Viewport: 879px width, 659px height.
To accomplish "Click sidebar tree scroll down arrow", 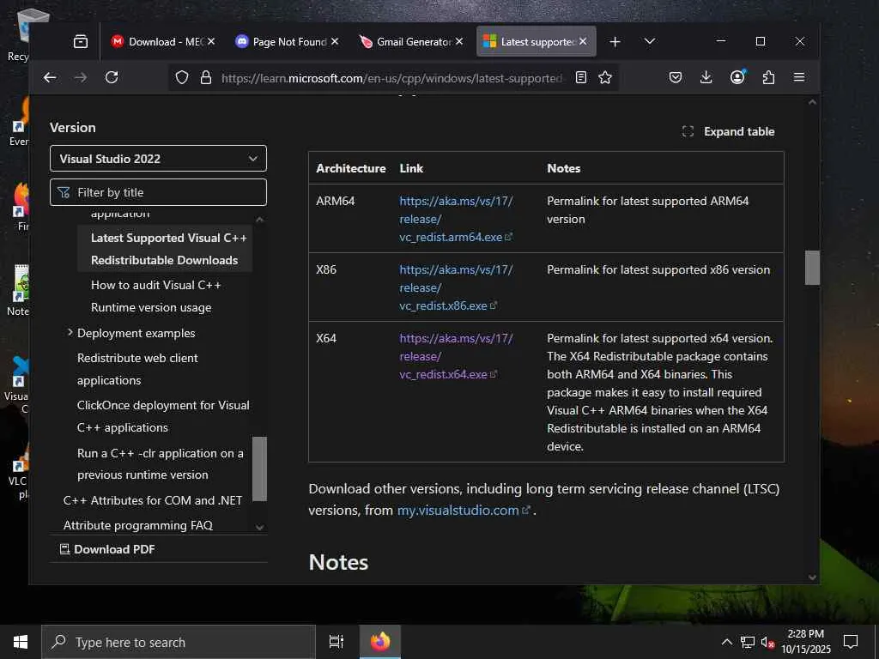I will [x=259, y=527].
